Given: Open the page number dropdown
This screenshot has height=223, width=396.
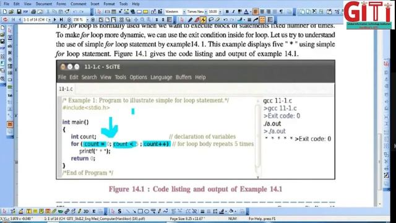Looking at the screenshot, I should pyautogui.click(x=49, y=19).
